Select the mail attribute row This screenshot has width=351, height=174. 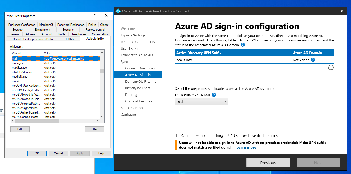tap(56, 59)
